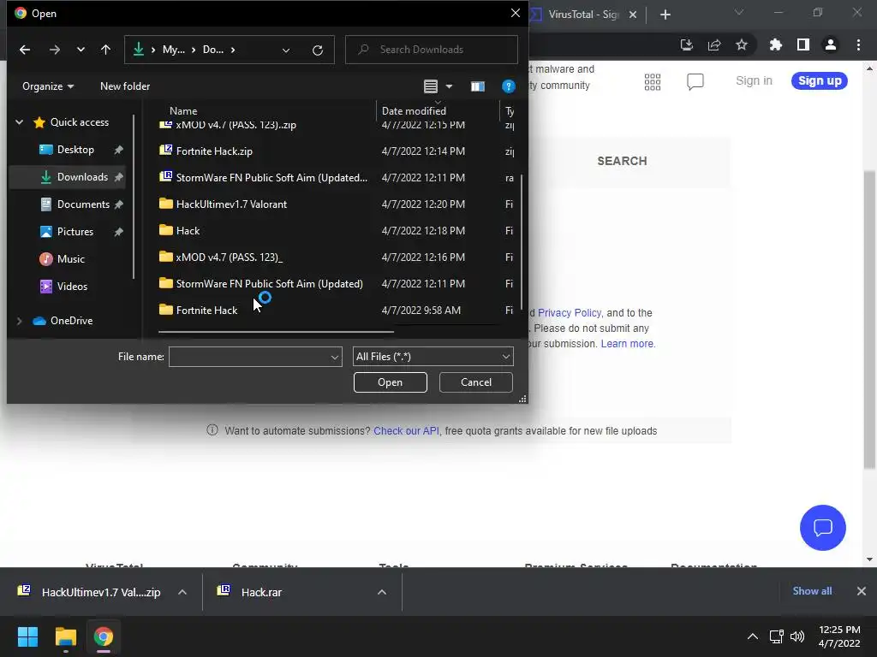Open the Privacy Policy link

click(x=570, y=313)
